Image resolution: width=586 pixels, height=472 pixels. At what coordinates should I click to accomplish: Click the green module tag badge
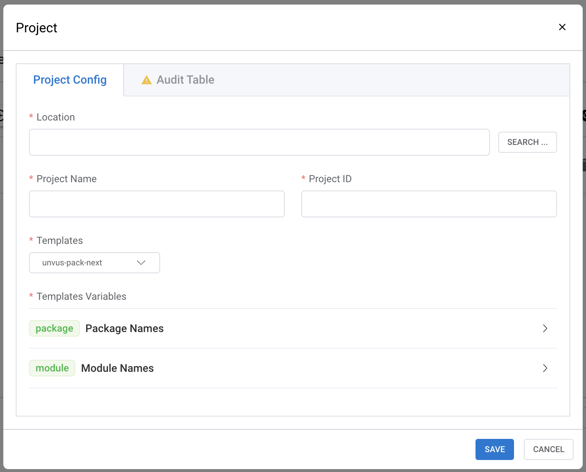[x=52, y=368]
